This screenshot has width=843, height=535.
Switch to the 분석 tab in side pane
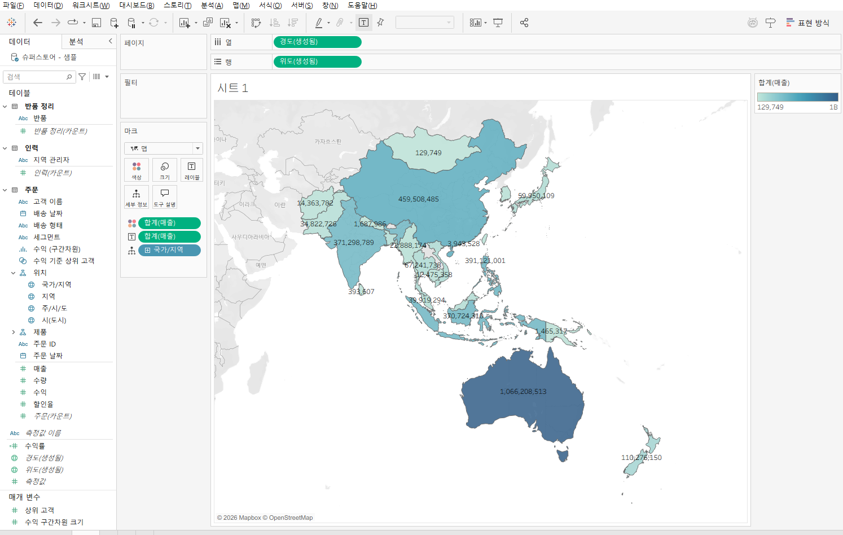[x=76, y=42]
